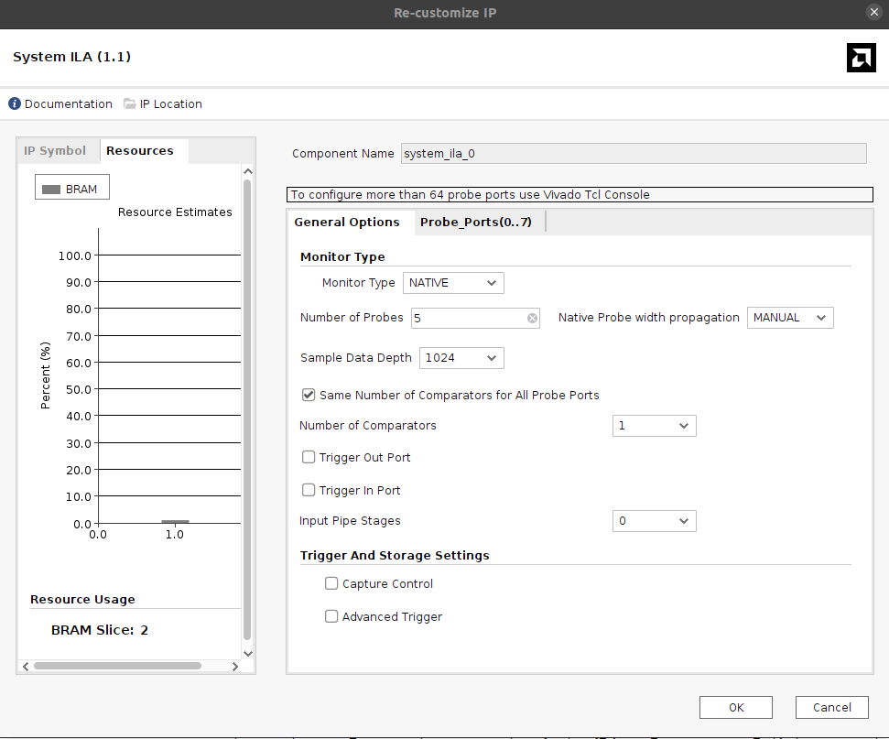
Task: Uncheck Same Number of Comparators for All Probe Ports
Action: tap(309, 395)
